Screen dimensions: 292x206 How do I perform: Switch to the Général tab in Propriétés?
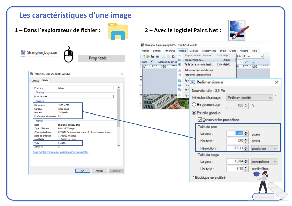click(x=35, y=80)
